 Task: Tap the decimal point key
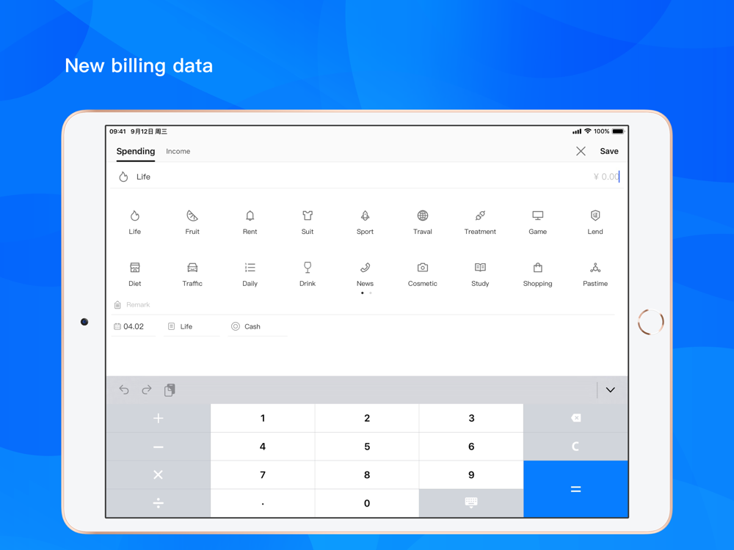click(x=263, y=503)
